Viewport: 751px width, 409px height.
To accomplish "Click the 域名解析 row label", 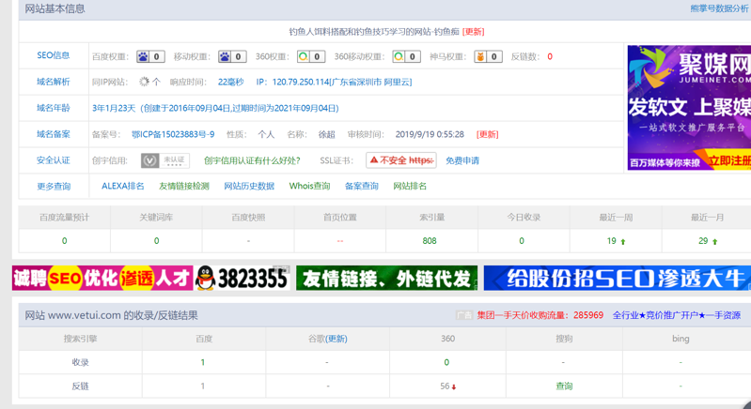I will (x=54, y=82).
